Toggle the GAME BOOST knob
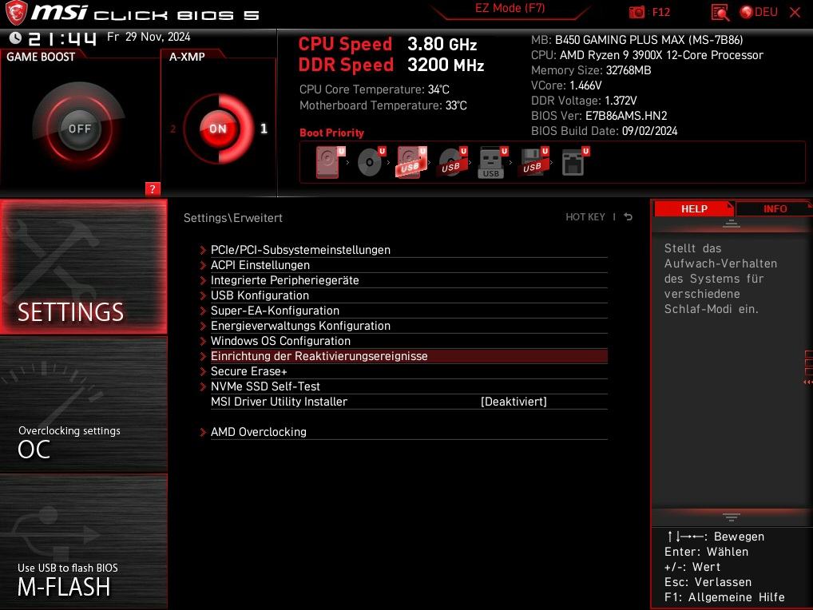Screen dimensions: 813x610 79,129
